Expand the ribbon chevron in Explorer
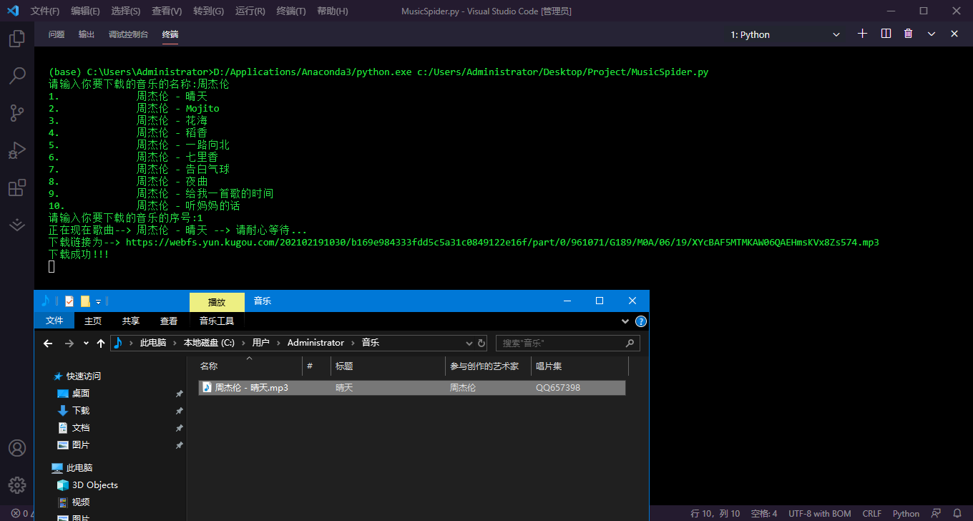 click(x=625, y=321)
